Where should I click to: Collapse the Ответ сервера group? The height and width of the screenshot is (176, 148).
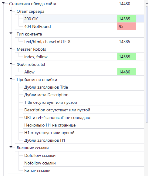click(x=11, y=10)
